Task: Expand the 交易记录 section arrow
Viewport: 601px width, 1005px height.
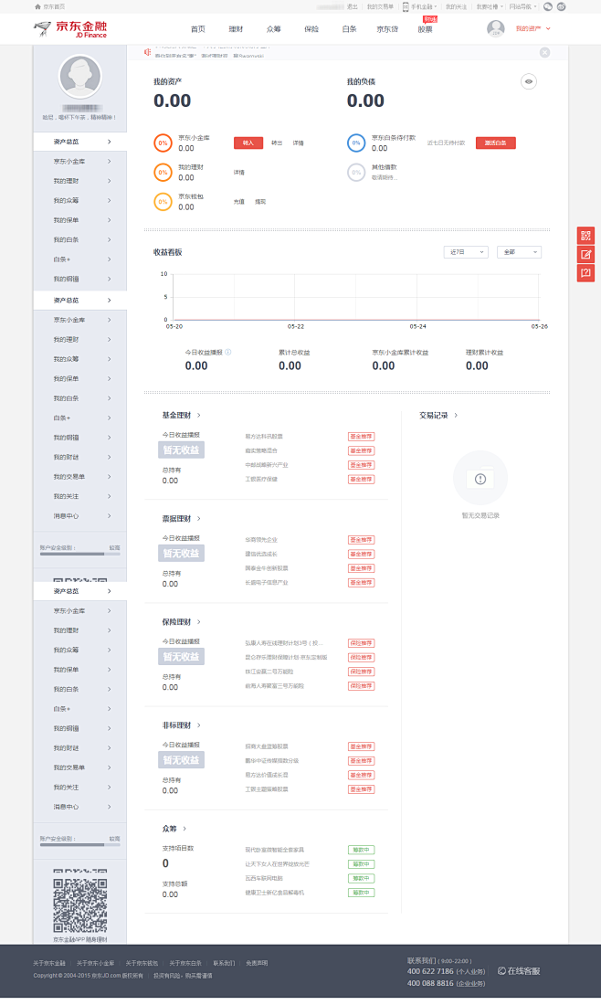Action: pyautogui.click(x=456, y=416)
